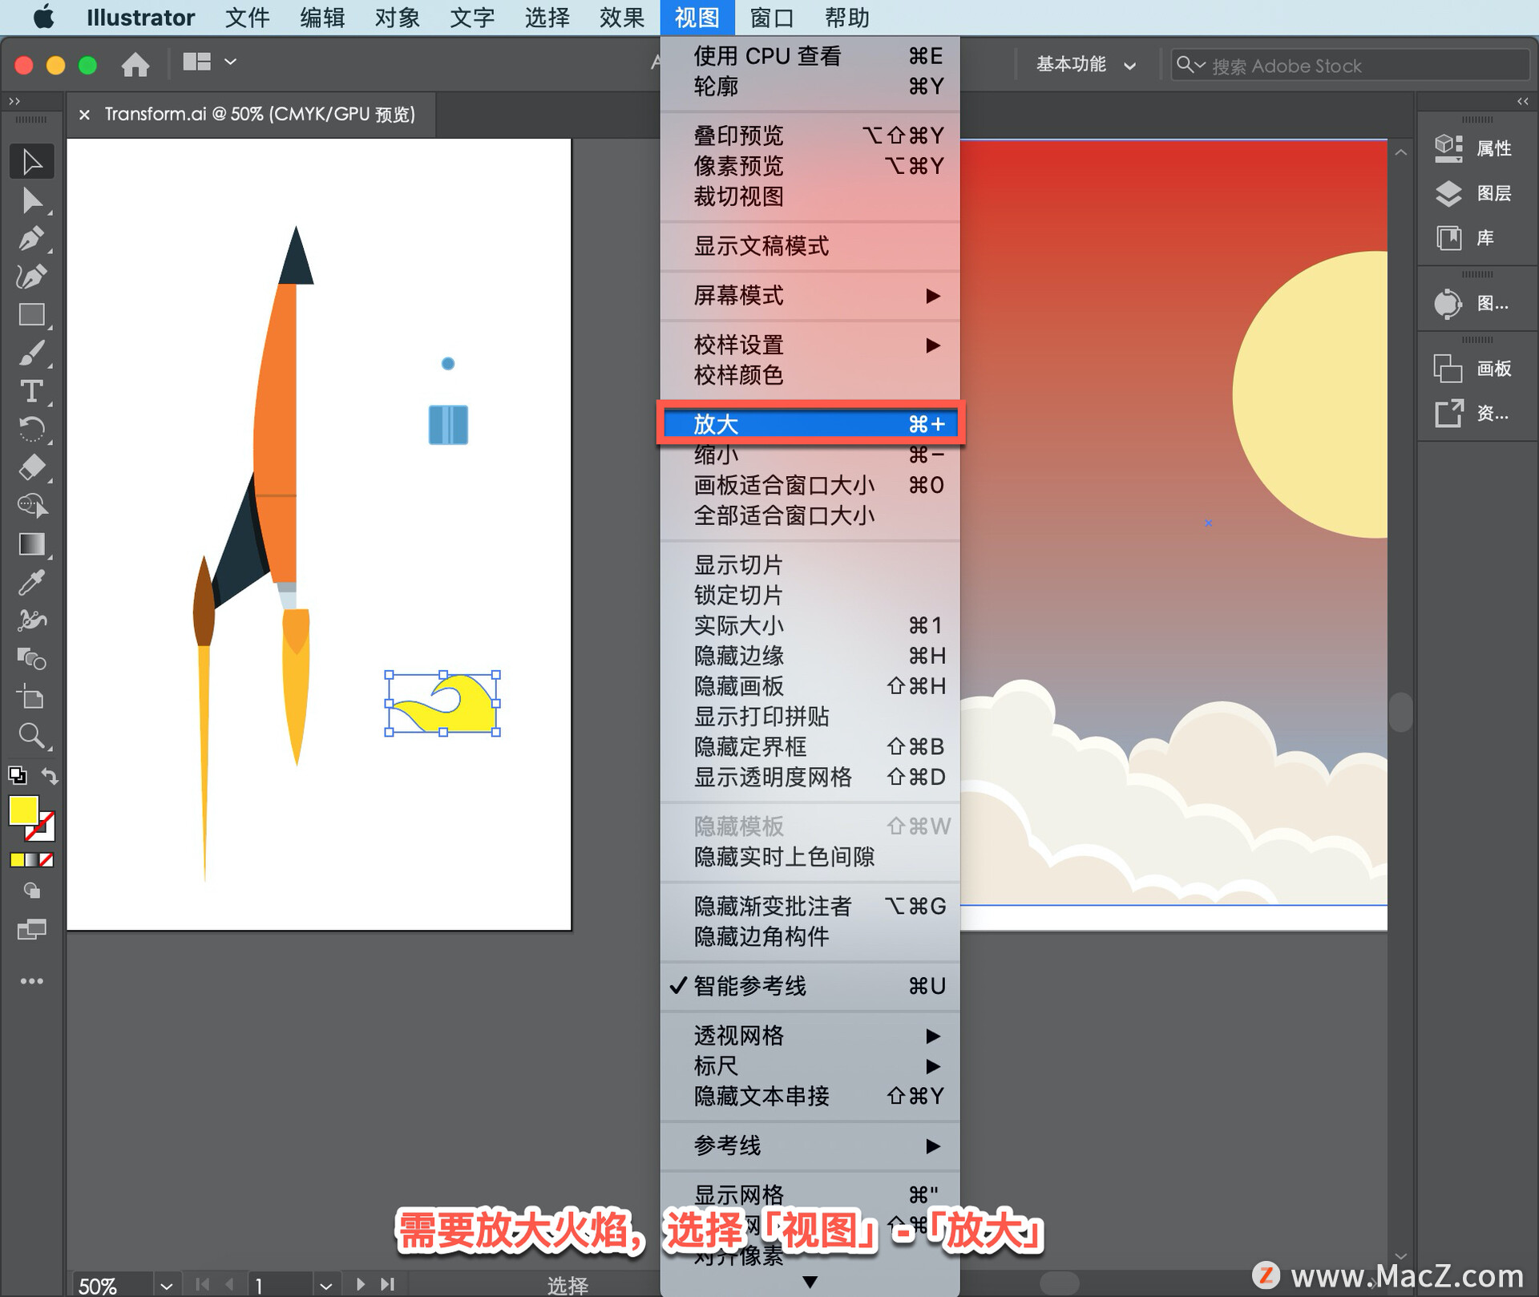Select the Rectangle tool
Image resolution: width=1539 pixels, height=1297 pixels.
point(32,314)
